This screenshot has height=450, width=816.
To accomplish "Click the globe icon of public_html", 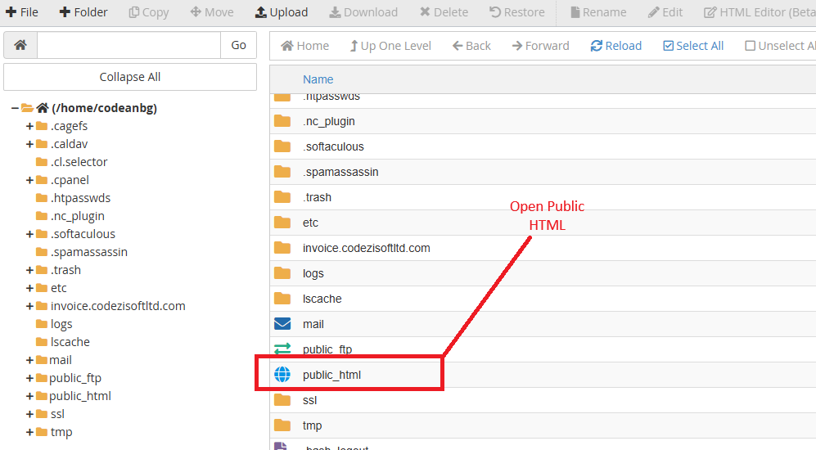I will pos(282,375).
